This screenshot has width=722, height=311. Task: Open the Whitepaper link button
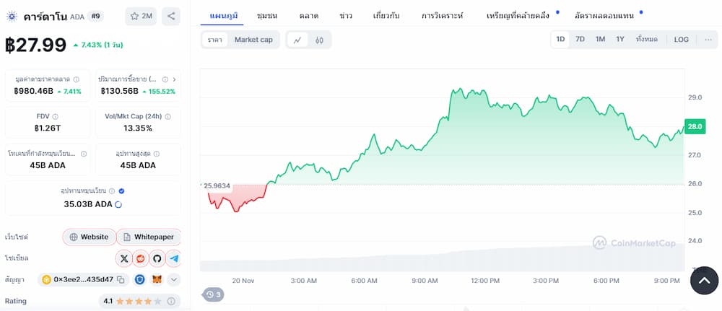pos(149,237)
